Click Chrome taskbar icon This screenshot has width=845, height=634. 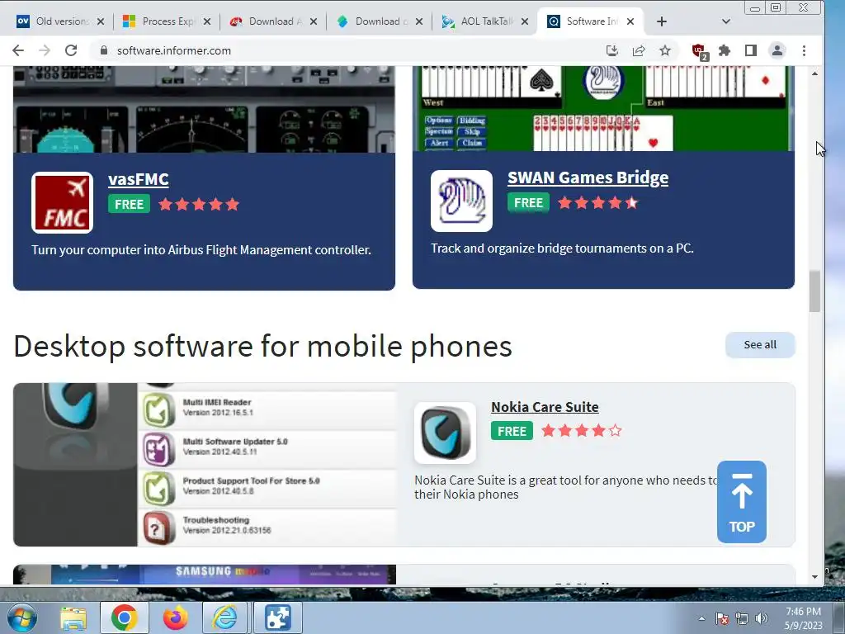(x=124, y=617)
